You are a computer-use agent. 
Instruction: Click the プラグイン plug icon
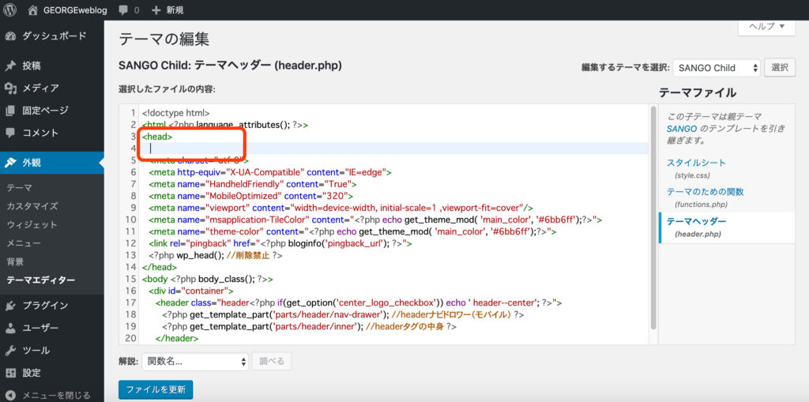click(10, 306)
